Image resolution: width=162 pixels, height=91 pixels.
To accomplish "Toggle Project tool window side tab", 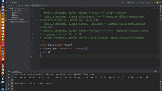I will click(x=6, y=8).
